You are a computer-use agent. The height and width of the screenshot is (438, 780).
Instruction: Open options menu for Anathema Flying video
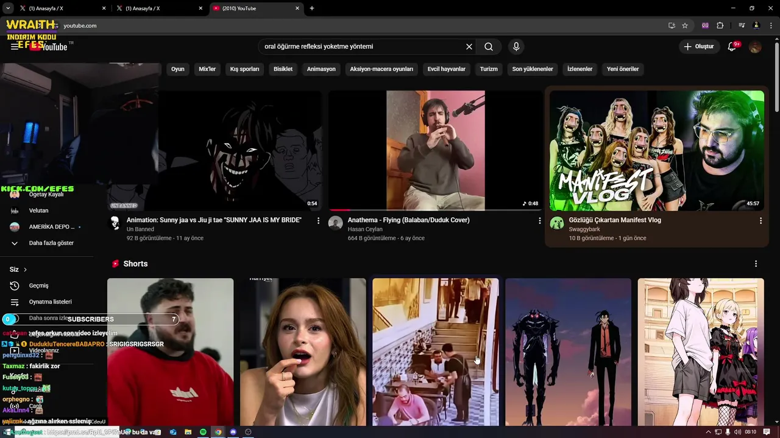[x=539, y=221]
